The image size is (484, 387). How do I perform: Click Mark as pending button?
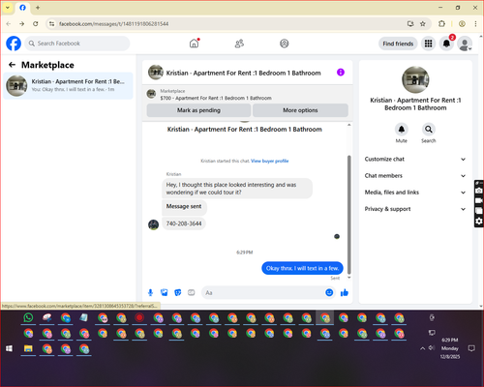coord(198,110)
